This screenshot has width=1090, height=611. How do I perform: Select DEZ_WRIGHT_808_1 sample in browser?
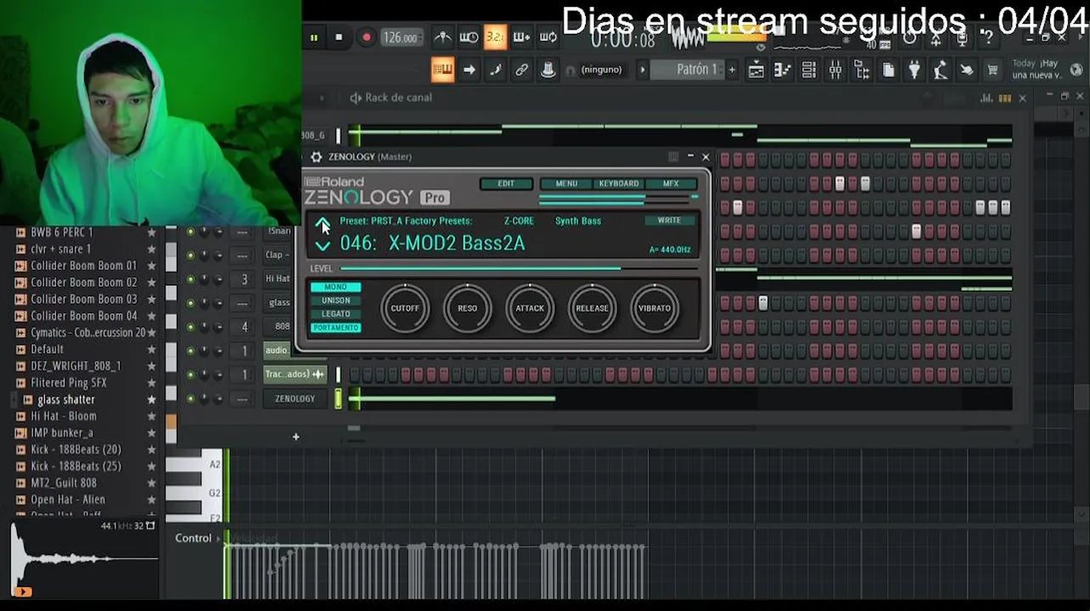[76, 366]
